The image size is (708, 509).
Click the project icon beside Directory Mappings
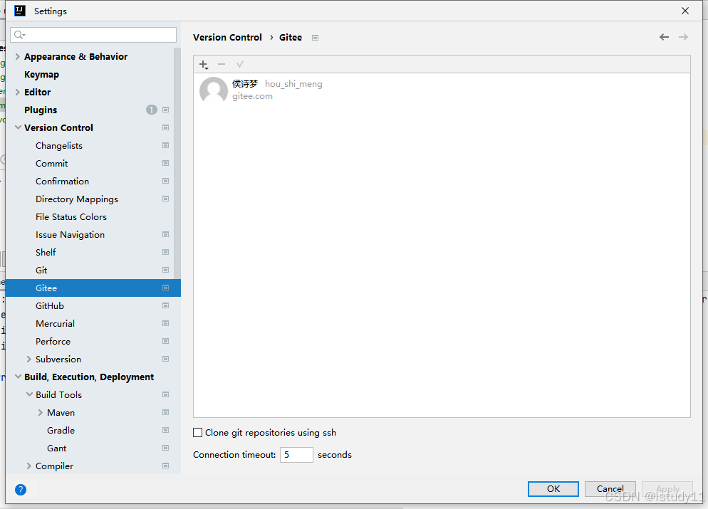[x=166, y=199]
